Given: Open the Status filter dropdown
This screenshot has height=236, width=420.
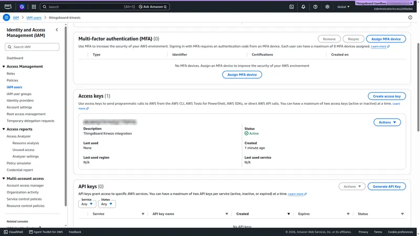Looking at the screenshot, I should click(x=107, y=204).
